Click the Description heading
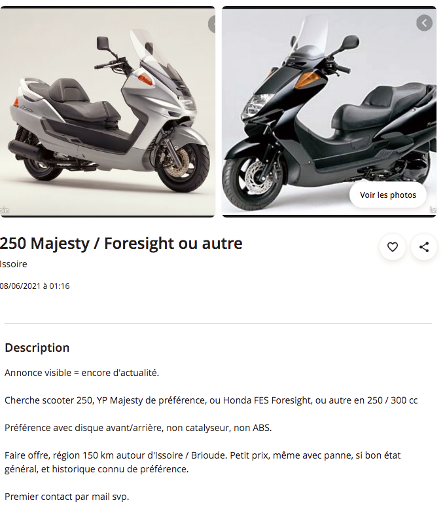The width and height of the screenshot is (445, 511). click(x=37, y=348)
